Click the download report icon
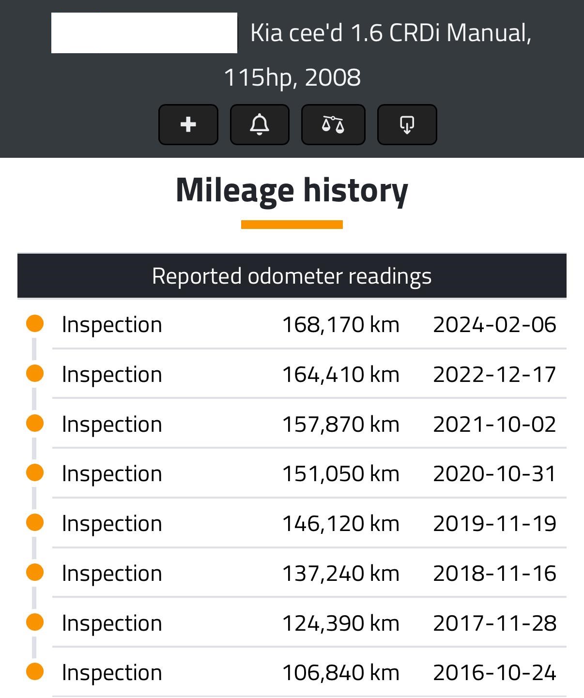The height and width of the screenshot is (698, 584). pyautogui.click(x=407, y=124)
